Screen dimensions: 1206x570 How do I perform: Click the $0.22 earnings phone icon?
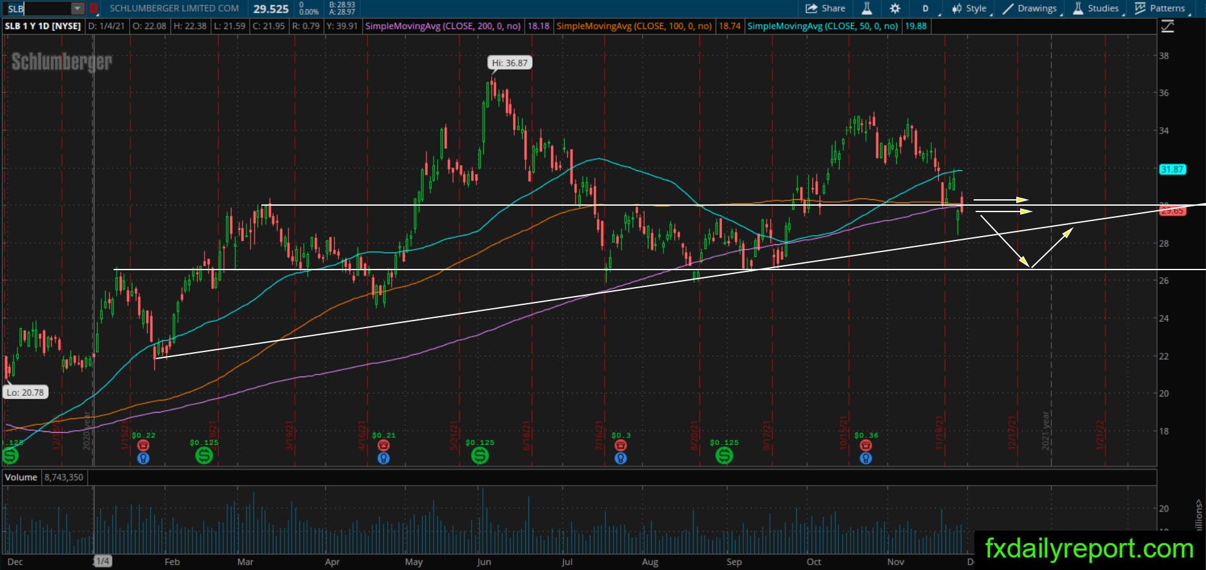[x=143, y=446]
